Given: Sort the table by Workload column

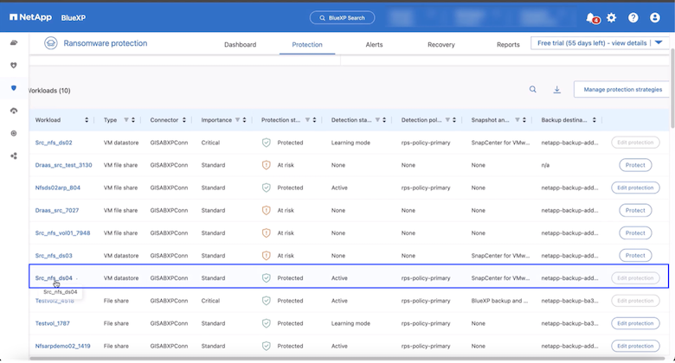Looking at the screenshot, I should (x=87, y=120).
